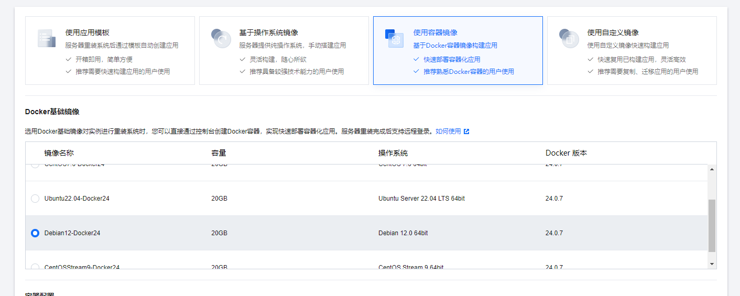Select the 基于操作系统镜像 option card
The width and height of the screenshot is (740, 296).
tap(284, 50)
